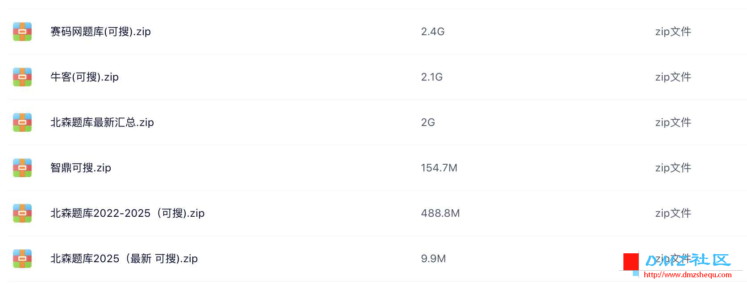
Task: Click the zip文件 type label for 智鼎可搜.zip
Action: tap(672, 168)
